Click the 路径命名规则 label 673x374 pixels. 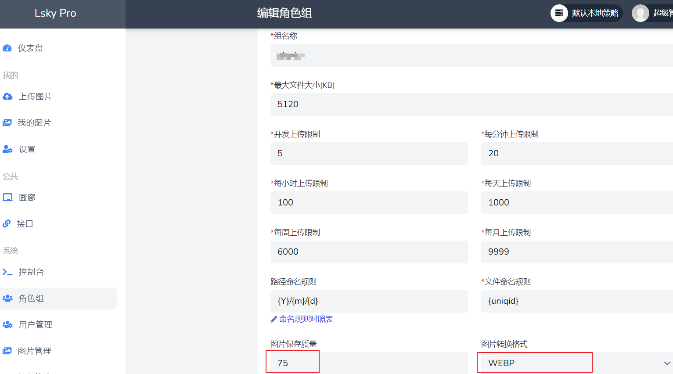(x=293, y=282)
